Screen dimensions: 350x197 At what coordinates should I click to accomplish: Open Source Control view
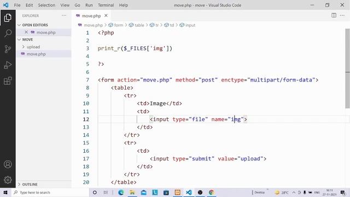pos(8,49)
